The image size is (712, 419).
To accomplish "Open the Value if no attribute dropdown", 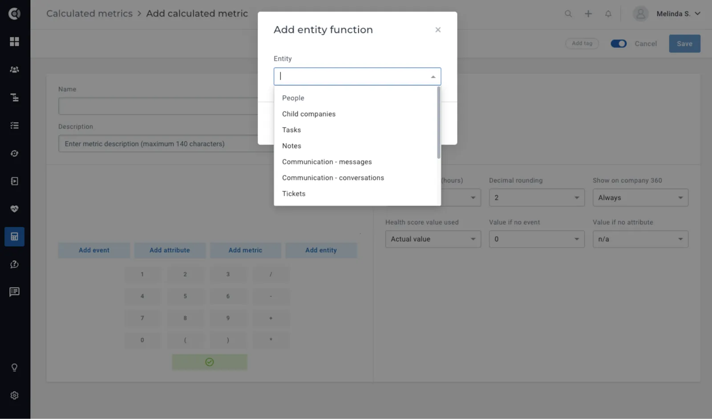I will pos(640,239).
